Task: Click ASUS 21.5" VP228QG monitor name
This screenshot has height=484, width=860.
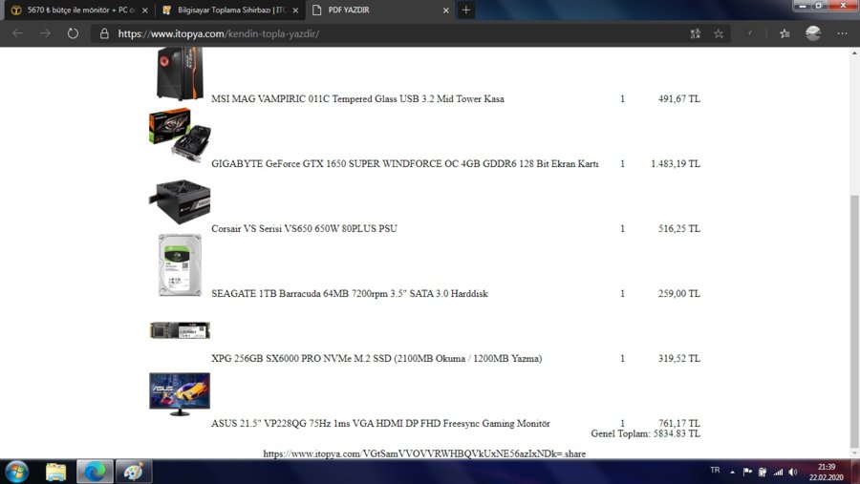Action: [380, 423]
